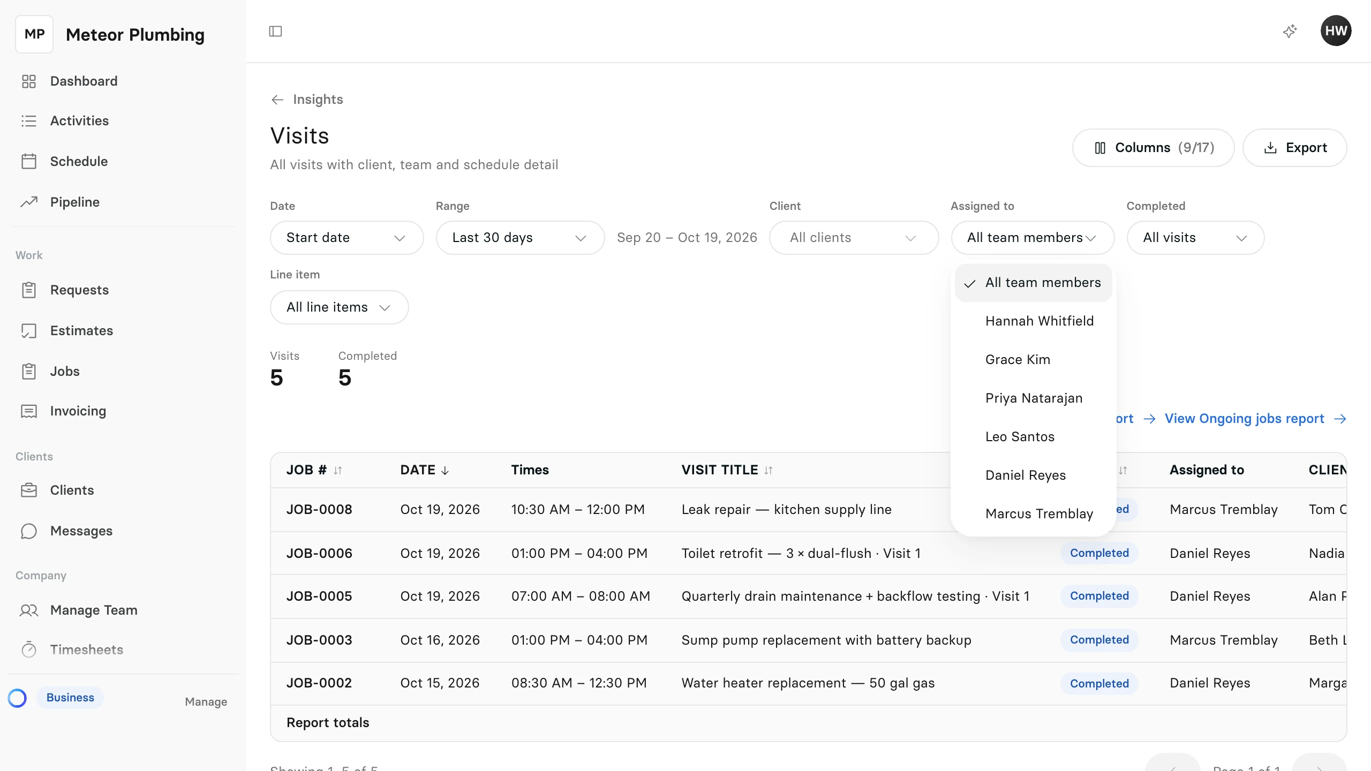Choose Hannah Whitfield from the list
The width and height of the screenshot is (1371, 771).
click(1033, 321)
